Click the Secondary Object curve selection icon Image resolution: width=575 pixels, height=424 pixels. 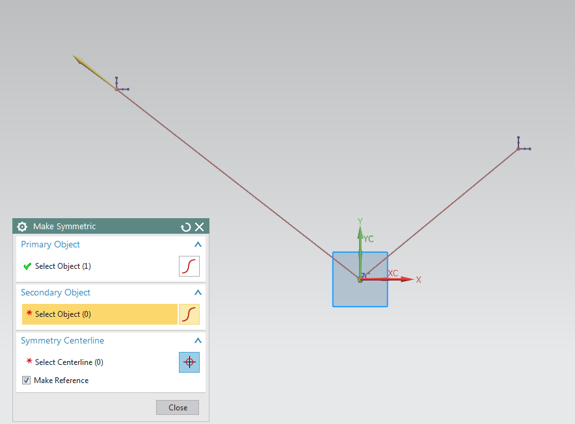click(x=189, y=314)
